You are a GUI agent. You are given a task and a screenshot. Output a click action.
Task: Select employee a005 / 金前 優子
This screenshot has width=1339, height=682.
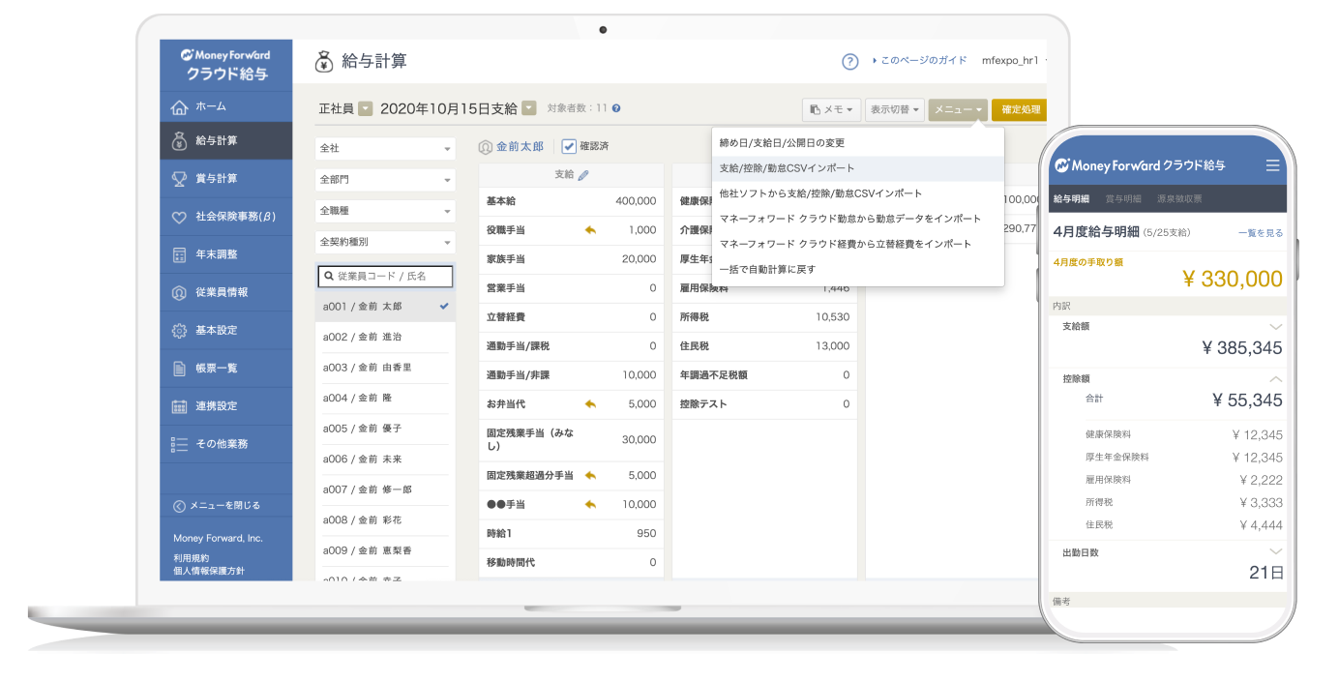[x=385, y=429]
